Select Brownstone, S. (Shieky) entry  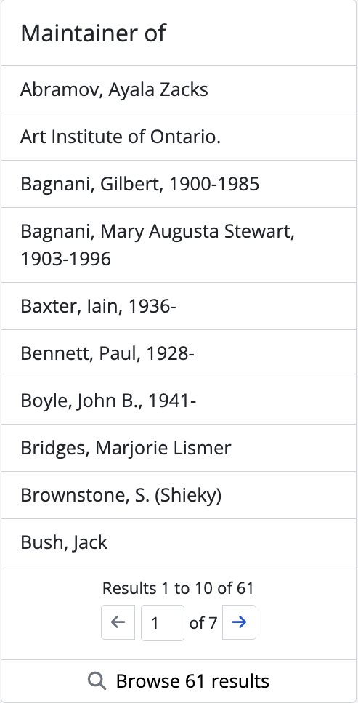pyautogui.click(x=179, y=495)
